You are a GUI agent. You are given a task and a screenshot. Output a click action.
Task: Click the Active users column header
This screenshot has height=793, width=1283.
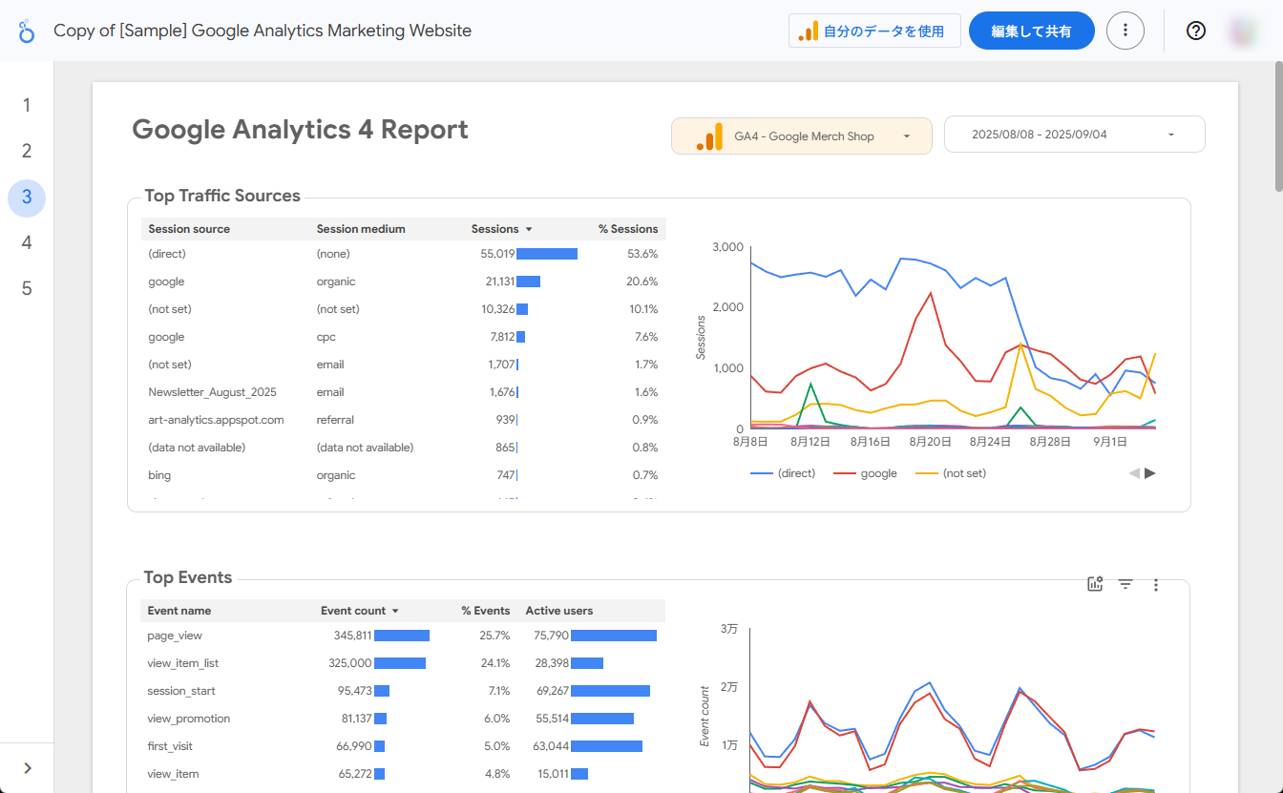pyautogui.click(x=559, y=611)
